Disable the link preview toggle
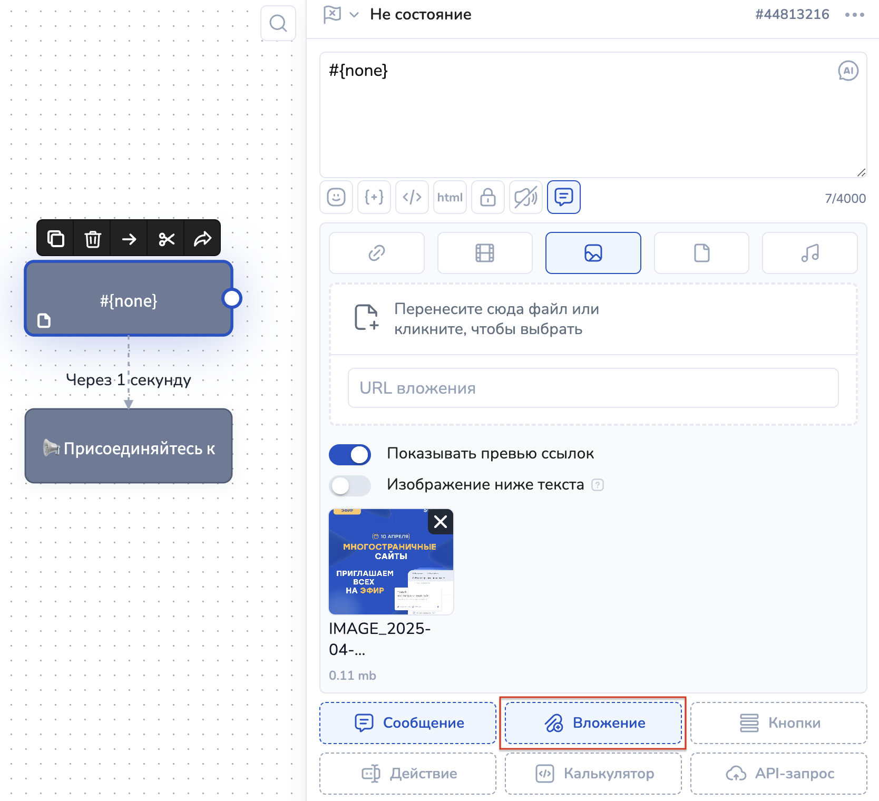Screen dimensions: 879x801 [350, 454]
